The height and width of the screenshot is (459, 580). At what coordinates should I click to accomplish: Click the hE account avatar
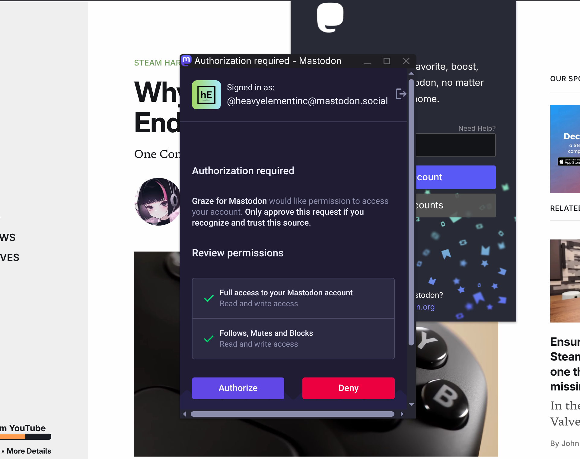206,95
